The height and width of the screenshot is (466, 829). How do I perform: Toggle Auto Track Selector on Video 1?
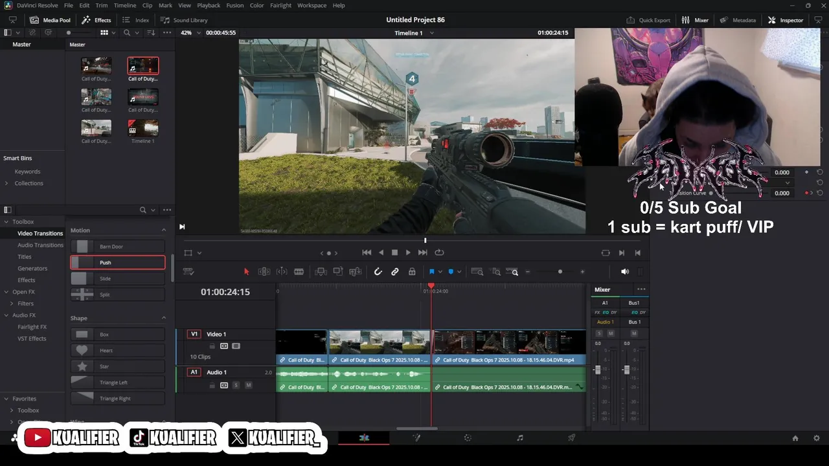click(x=224, y=346)
